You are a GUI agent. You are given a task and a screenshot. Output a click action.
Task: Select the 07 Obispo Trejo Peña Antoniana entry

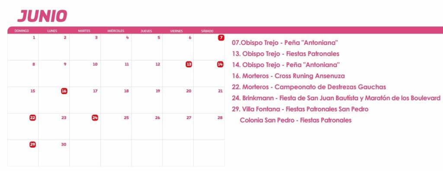(285, 43)
